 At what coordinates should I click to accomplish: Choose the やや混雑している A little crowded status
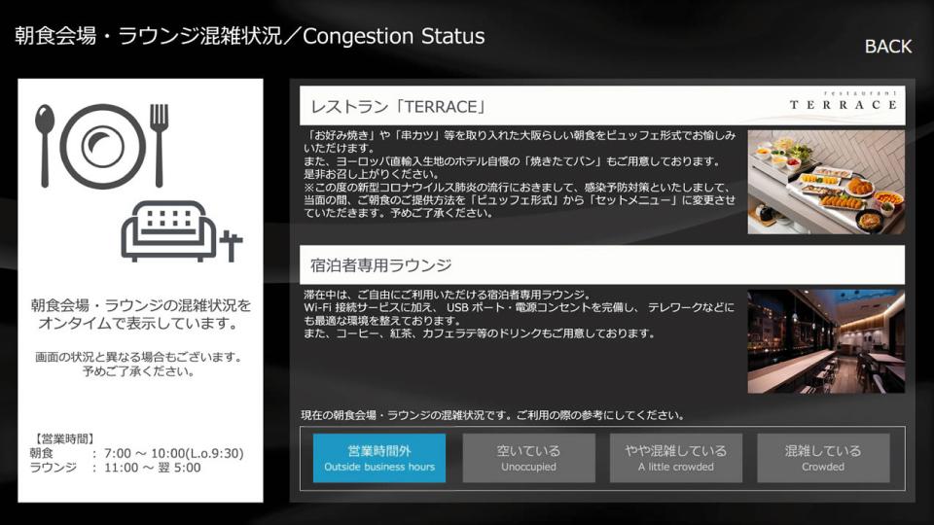pos(675,458)
